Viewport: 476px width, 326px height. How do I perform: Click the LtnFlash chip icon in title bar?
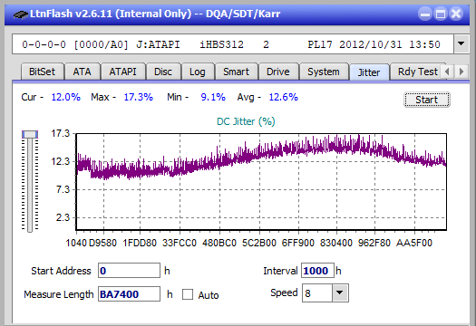pos(21,14)
